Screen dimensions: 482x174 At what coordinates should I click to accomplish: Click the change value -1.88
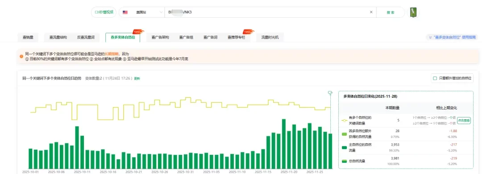453,131
